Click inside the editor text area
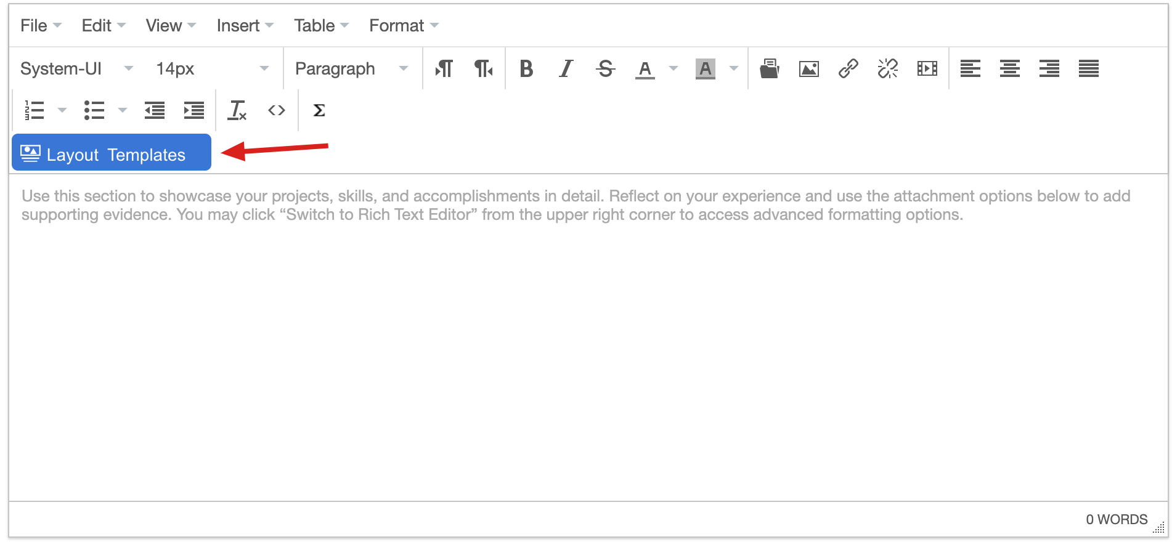Viewport: 1172px width, 542px height. tap(588, 338)
